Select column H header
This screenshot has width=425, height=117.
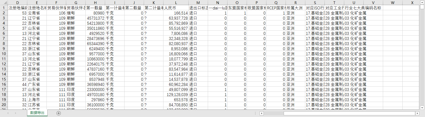point(95,3)
